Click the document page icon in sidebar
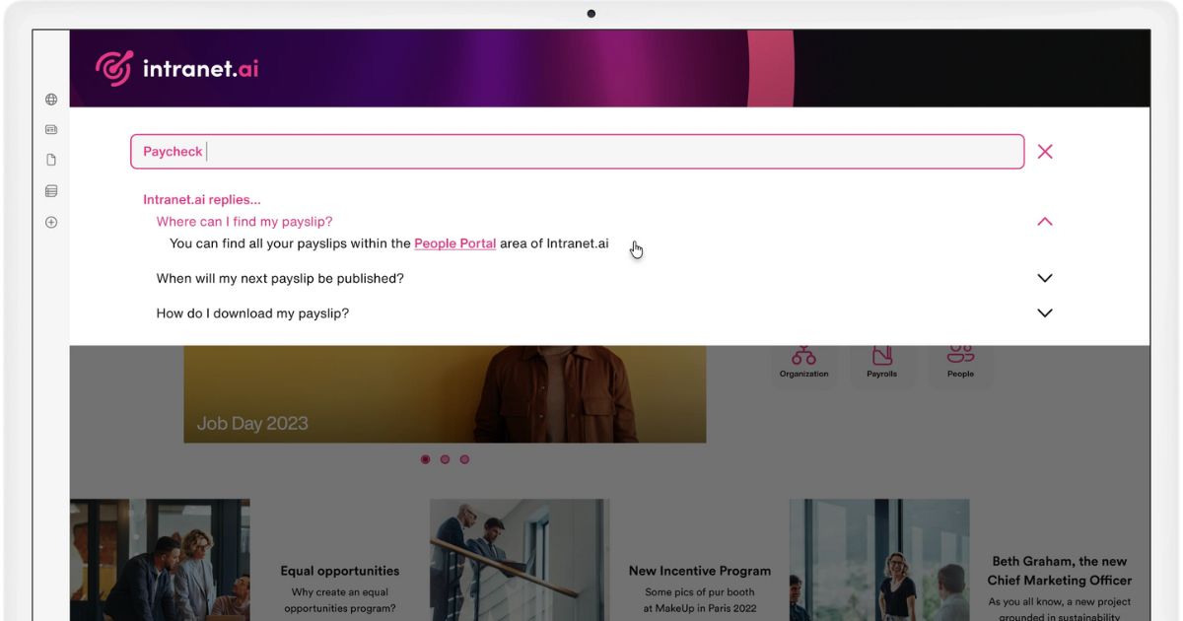 click(x=51, y=160)
